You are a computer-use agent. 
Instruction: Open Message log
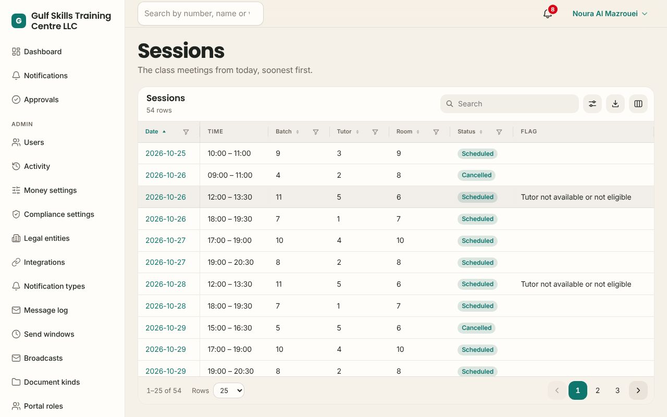(63, 310)
